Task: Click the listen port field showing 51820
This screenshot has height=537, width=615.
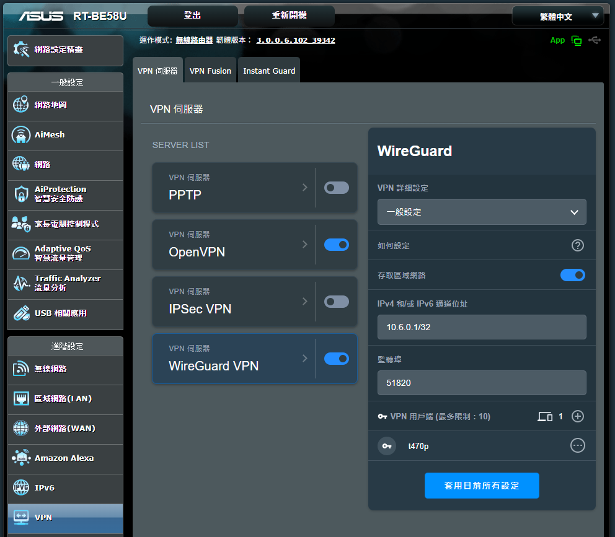Action: pos(482,383)
